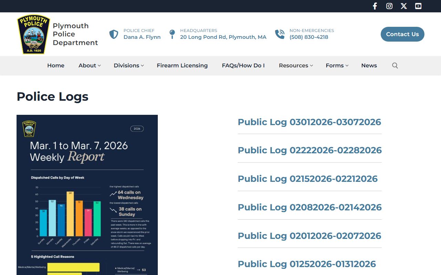This screenshot has width=441, height=275.
Task: Click the 2026 badge in the infographic
Action: [x=137, y=129]
